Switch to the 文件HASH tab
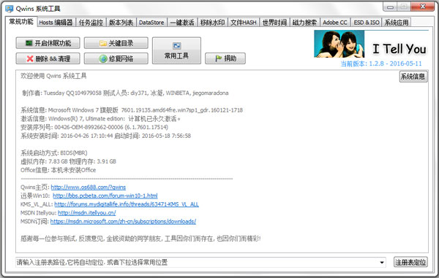 [244, 23]
